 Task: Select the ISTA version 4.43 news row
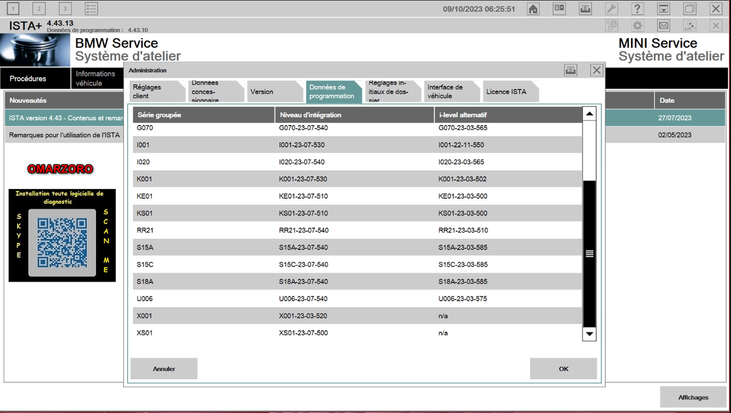click(x=64, y=118)
